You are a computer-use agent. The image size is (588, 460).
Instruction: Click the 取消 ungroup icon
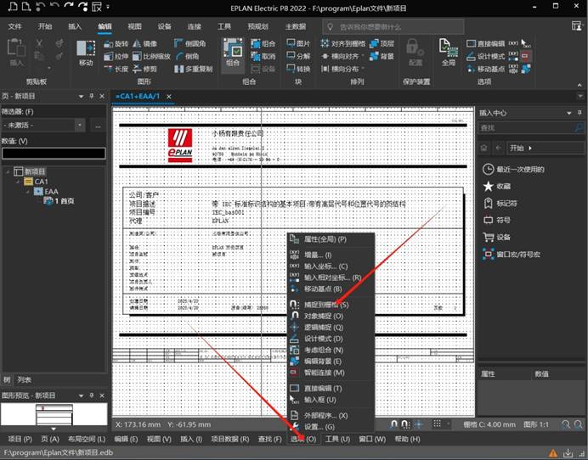[263, 57]
